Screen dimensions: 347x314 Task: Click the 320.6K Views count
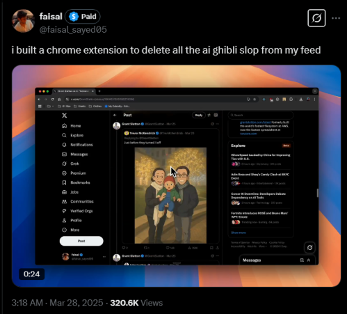pyautogui.click(x=136, y=303)
